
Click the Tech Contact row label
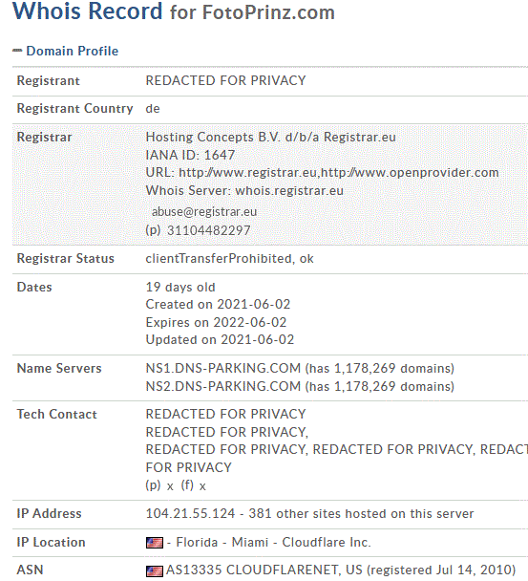(57, 415)
